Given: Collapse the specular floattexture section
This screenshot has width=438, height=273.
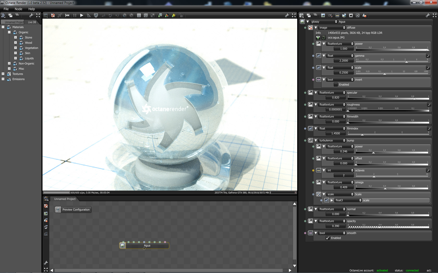Looking at the screenshot, I should [316, 93].
